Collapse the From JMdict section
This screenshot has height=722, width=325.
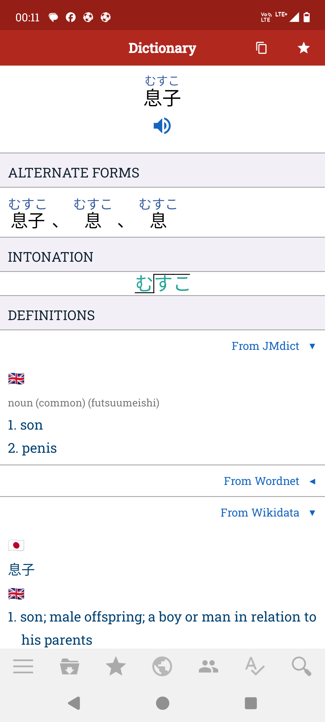tap(274, 346)
